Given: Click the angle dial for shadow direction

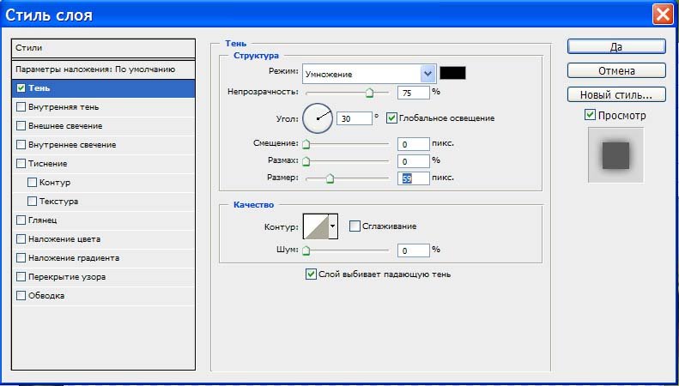Looking at the screenshot, I should pyautogui.click(x=317, y=118).
